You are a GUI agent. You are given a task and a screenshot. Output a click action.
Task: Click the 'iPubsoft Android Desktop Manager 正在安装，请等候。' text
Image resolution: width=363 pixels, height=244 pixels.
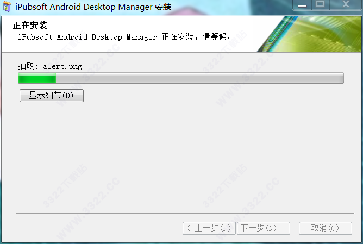pyautogui.click(x=124, y=37)
